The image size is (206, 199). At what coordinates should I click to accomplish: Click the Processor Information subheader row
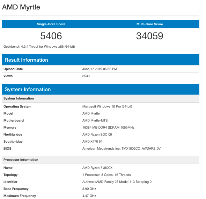pos(101,160)
